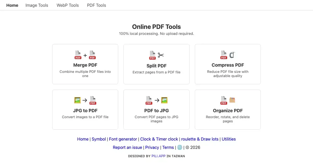The width and height of the screenshot is (313, 164).
Task: Open the globe language selector in footer
Action: click(180, 147)
